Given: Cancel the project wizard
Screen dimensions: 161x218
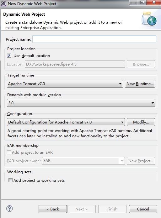Looking at the screenshot, I should pos(143,209).
